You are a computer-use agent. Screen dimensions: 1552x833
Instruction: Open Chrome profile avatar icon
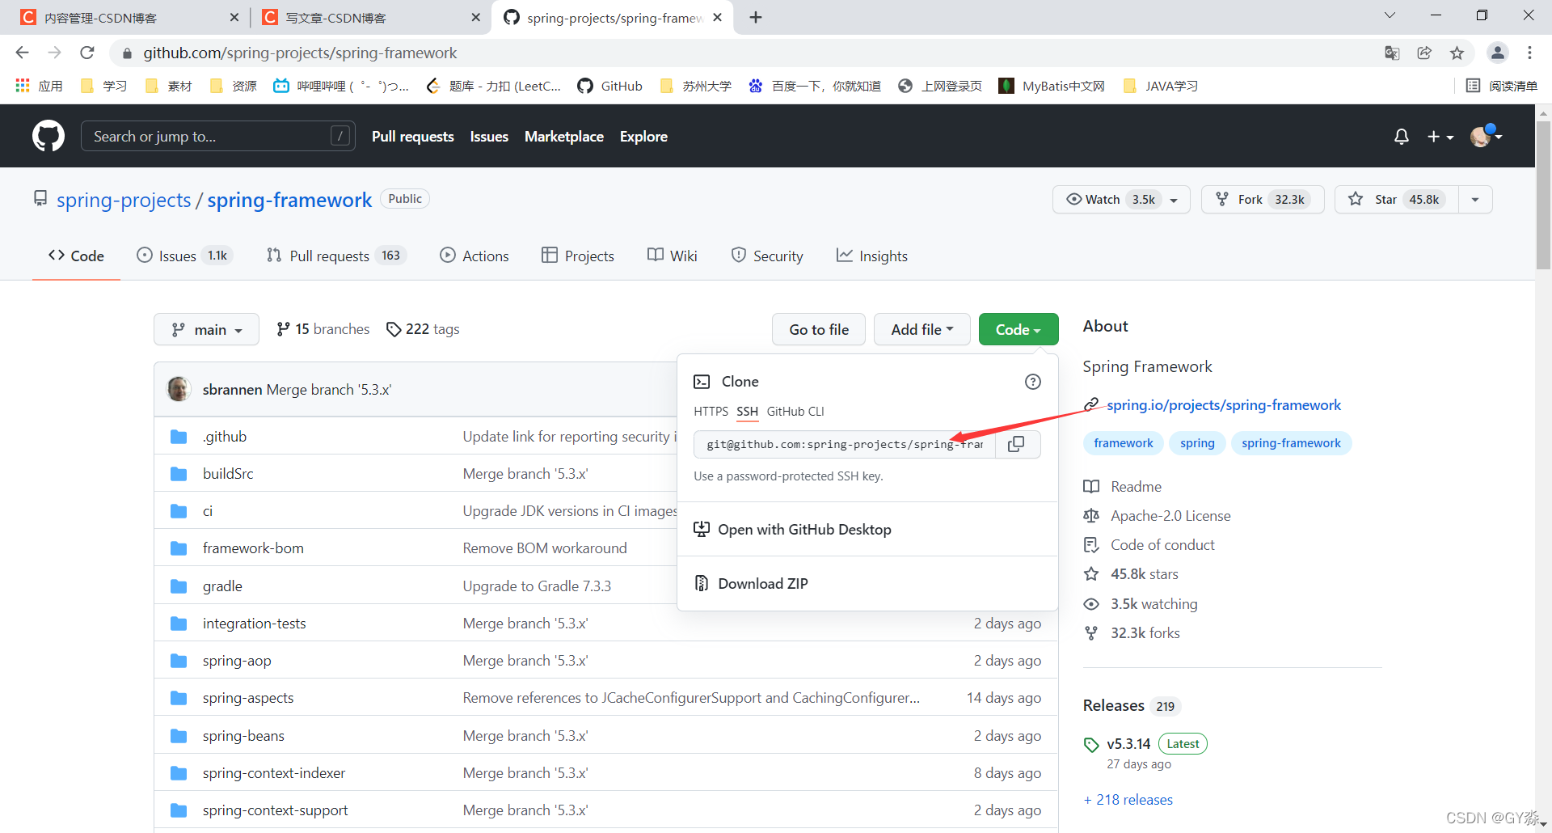tap(1497, 53)
